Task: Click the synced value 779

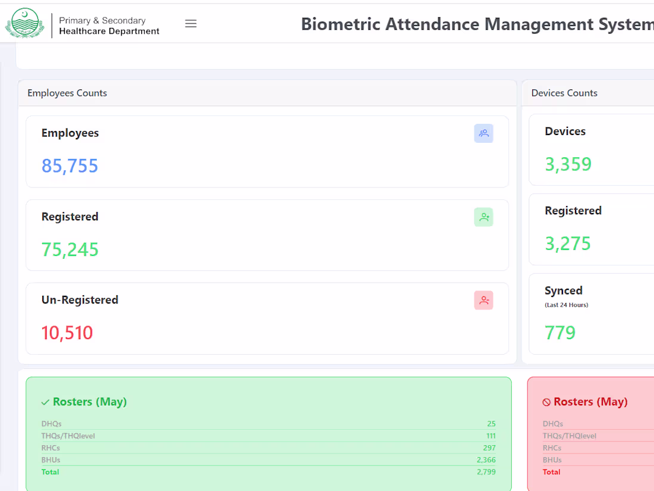Action: (x=560, y=333)
